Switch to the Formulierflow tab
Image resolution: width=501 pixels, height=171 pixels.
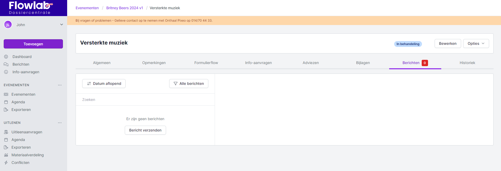pos(206,63)
